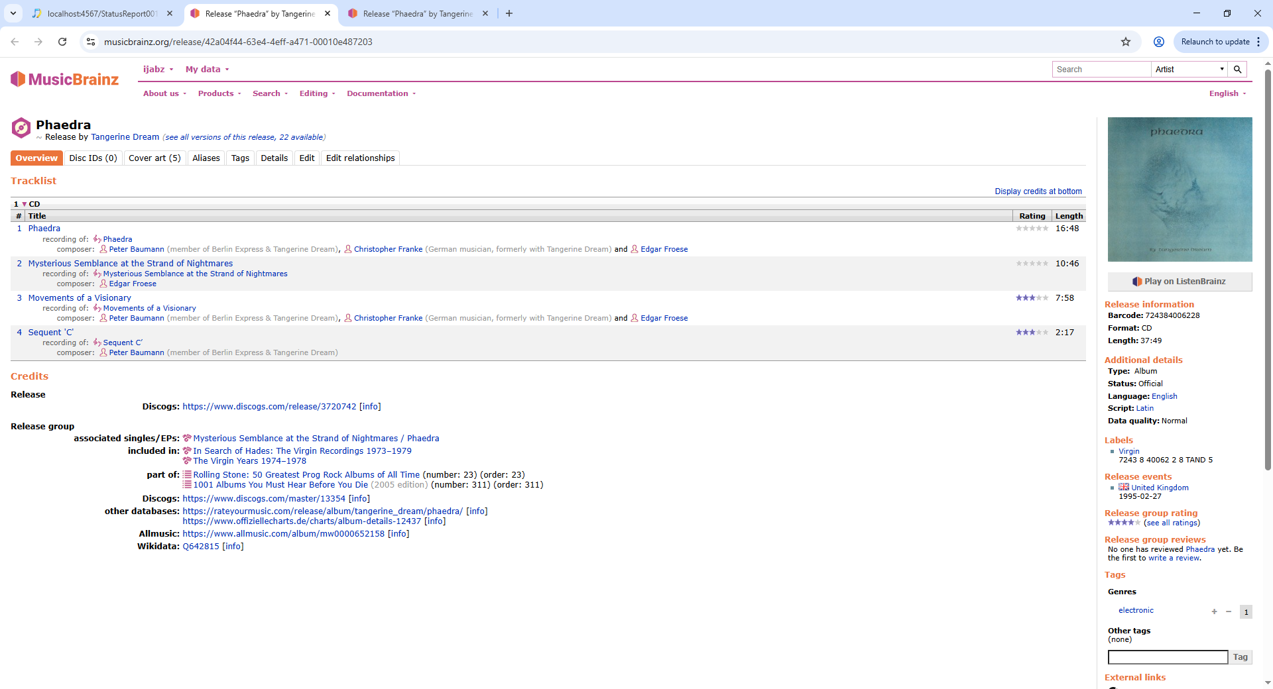Close the localhost StatusReport tab
This screenshot has width=1273, height=689.
click(x=170, y=13)
